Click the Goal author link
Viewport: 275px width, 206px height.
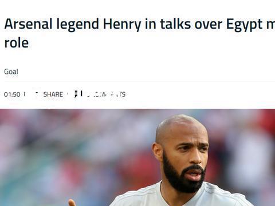click(11, 72)
